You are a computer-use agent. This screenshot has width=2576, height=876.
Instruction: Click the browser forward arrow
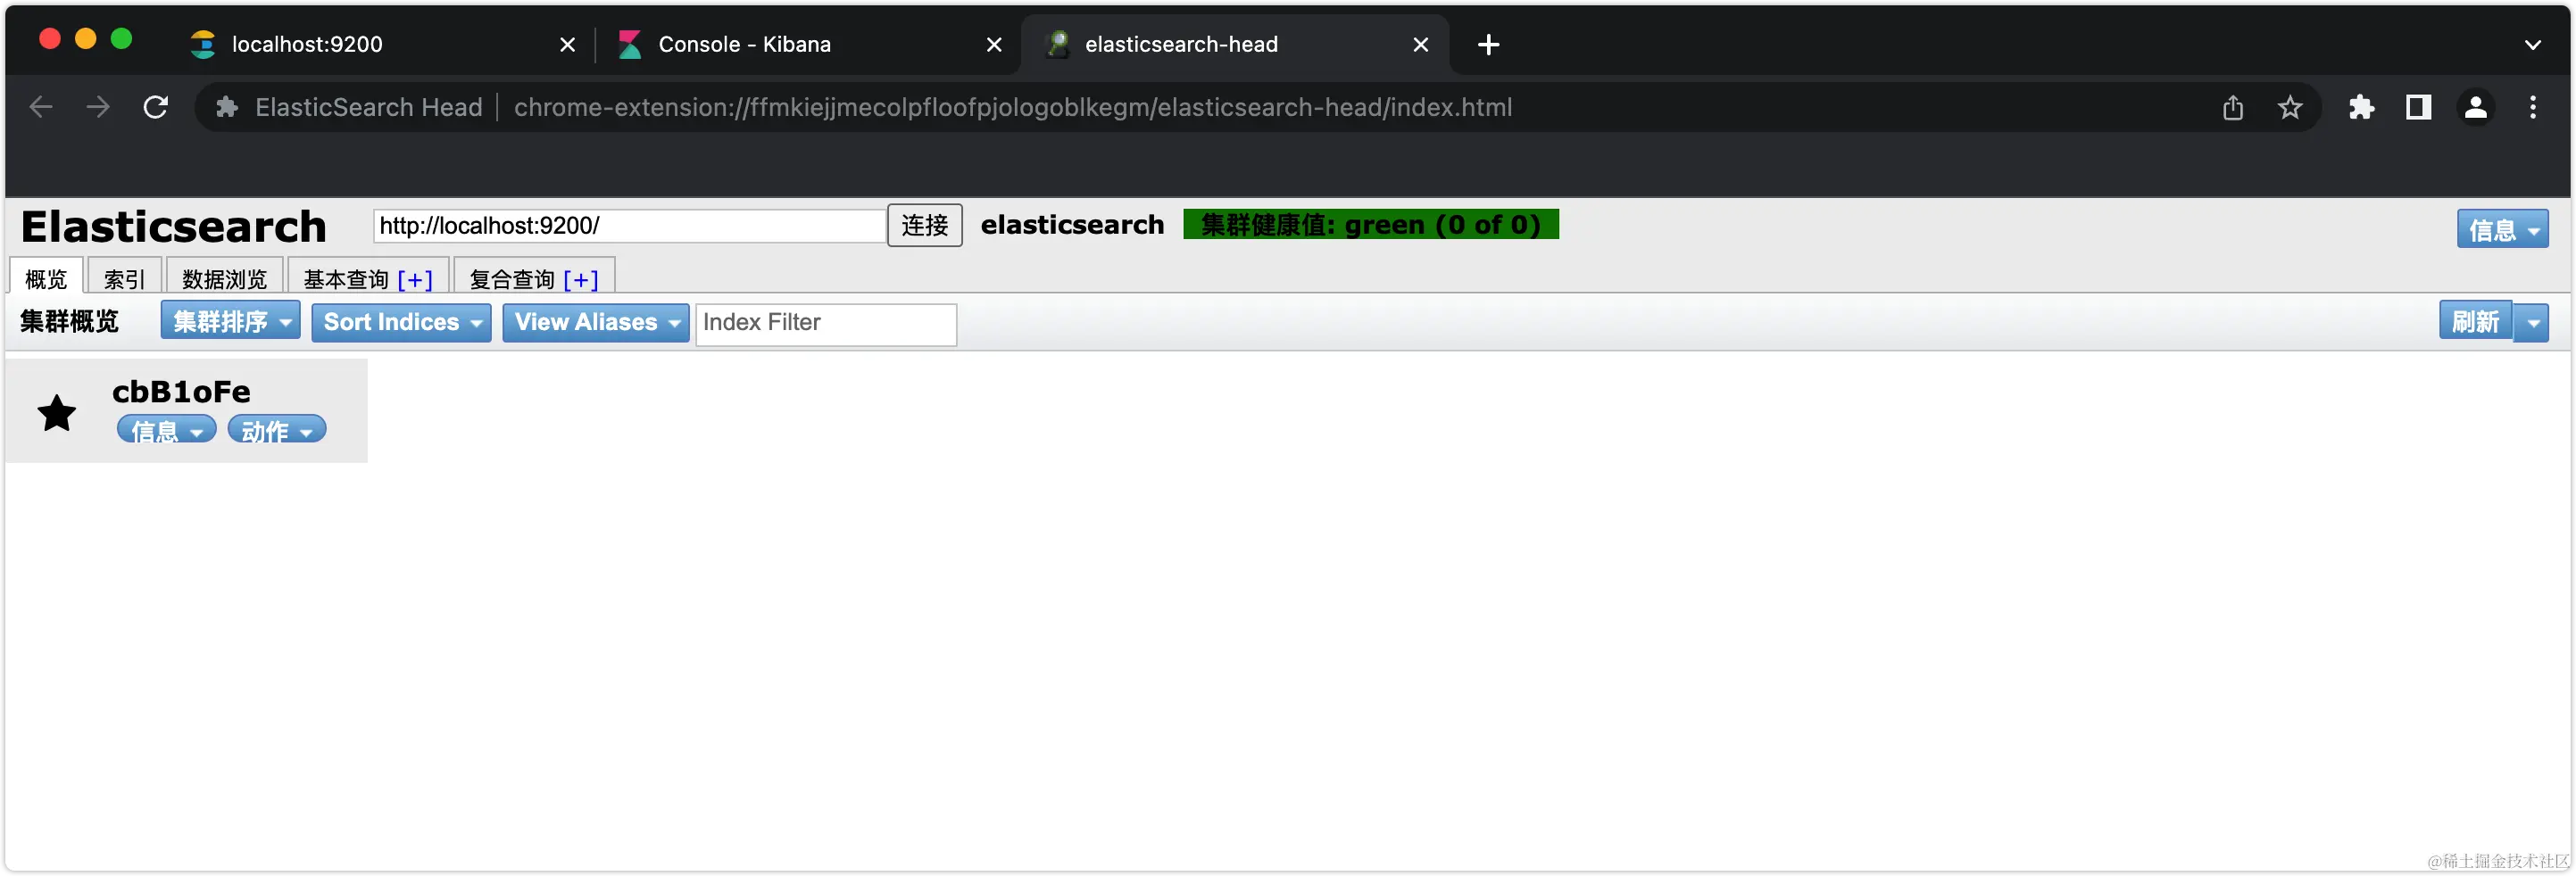coord(98,107)
